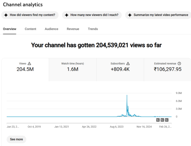This screenshot has width=191, height=146.
Task: Click the See more button
Action: tap(16, 139)
